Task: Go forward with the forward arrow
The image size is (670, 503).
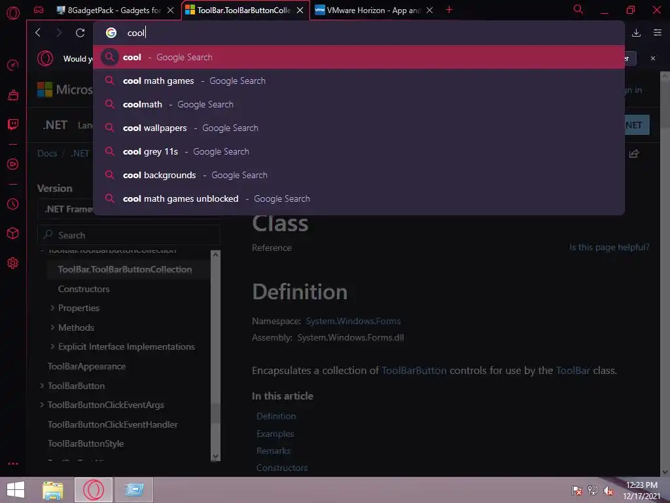Action: (59, 33)
